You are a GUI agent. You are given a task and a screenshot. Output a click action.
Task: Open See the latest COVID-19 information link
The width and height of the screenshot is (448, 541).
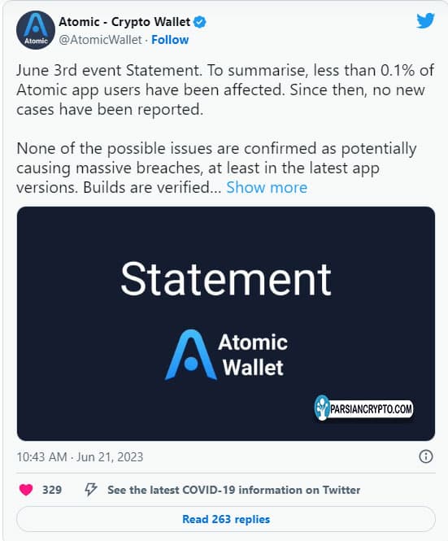[x=233, y=490]
